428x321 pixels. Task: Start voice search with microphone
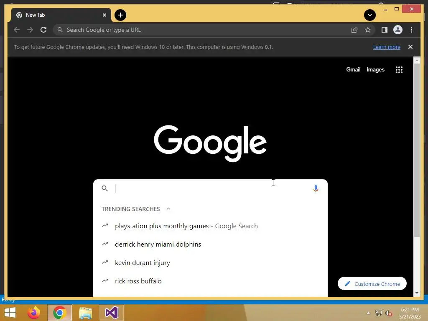(x=316, y=189)
